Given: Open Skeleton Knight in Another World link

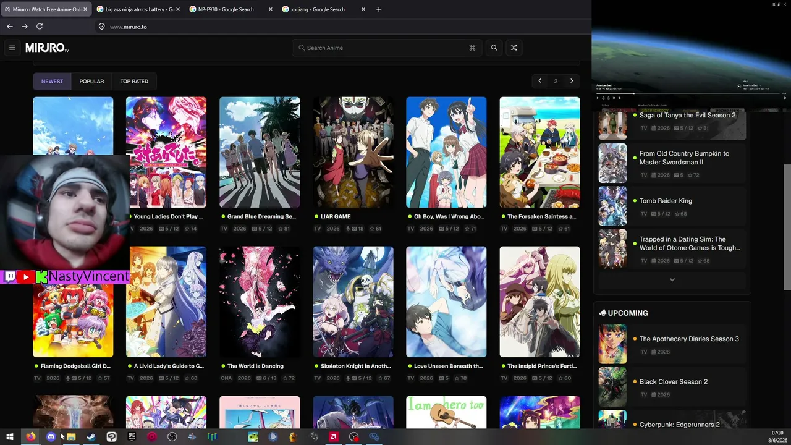Looking at the screenshot, I should [355, 366].
